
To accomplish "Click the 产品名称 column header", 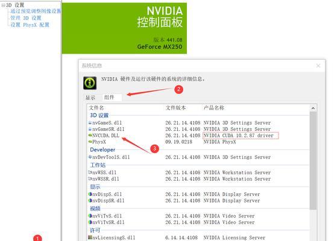I will 213,108.
